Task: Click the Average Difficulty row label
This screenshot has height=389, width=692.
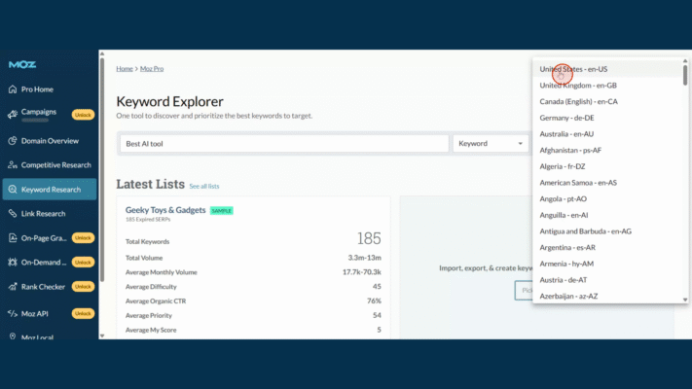Action: click(x=151, y=287)
